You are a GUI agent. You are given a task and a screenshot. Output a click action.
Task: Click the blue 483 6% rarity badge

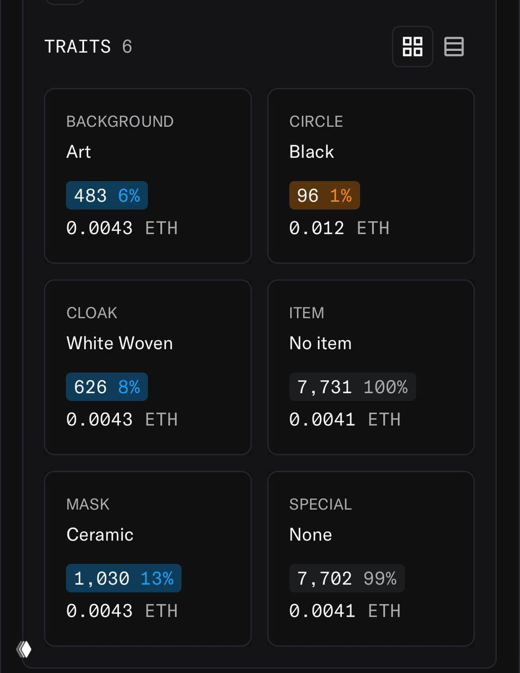coord(107,196)
